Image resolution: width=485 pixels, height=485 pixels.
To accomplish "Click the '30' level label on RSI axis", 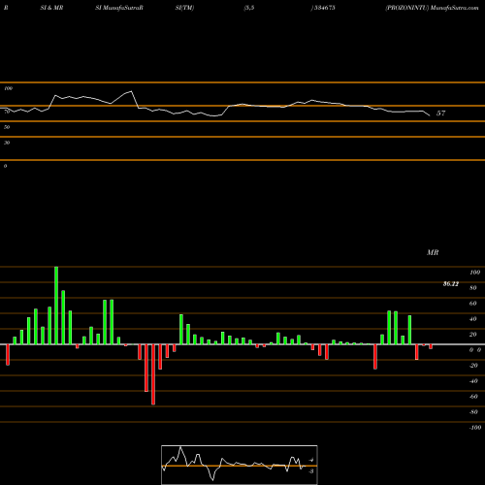I will (7, 143).
